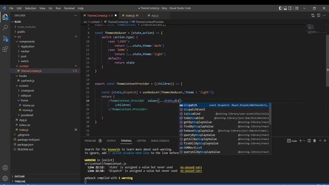Screen dimensions: 329x185
Task: Select the node terminal instance
Action: [292, 141]
